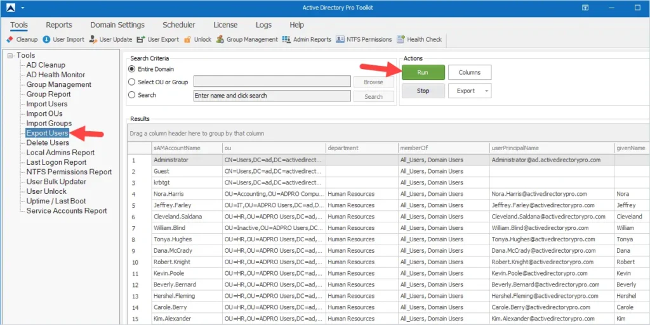
Task: Select Group Report in the tree
Action: [x=48, y=94]
